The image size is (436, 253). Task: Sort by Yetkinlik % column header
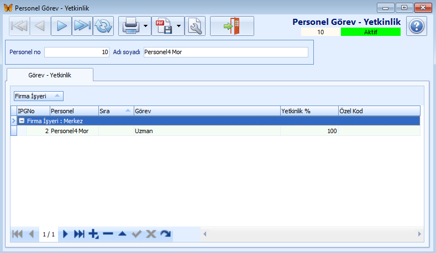[x=309, y=111]
